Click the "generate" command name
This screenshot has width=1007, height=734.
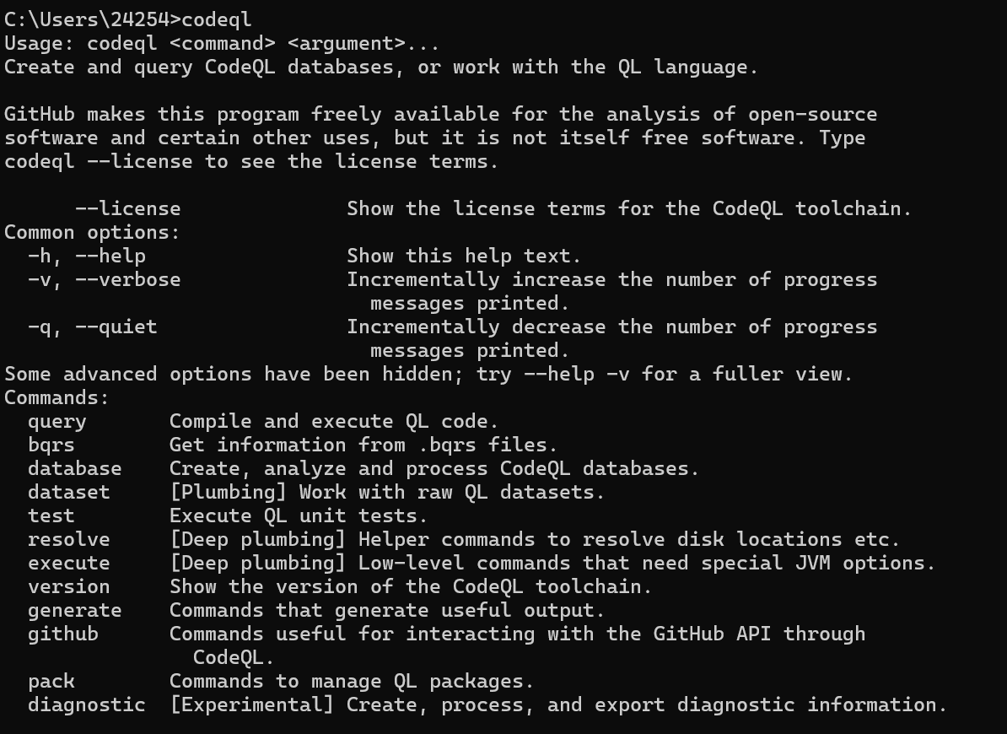point(74,610)
